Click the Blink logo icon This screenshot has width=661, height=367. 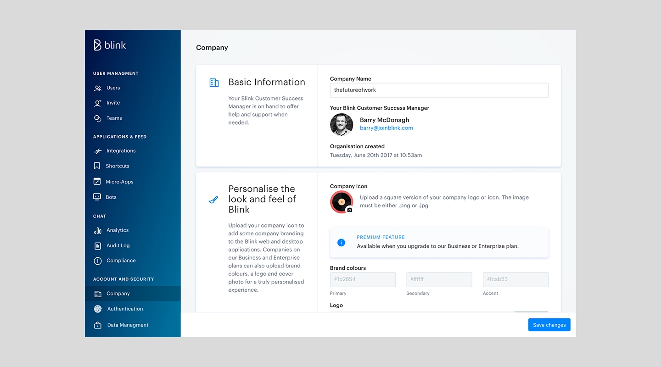97,45
